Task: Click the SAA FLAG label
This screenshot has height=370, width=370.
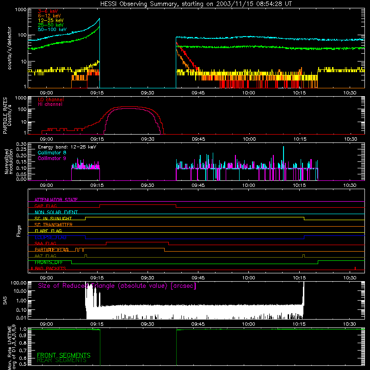Action: (x=45, y=243)
